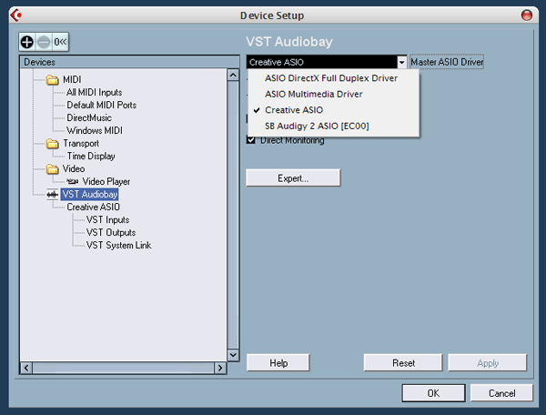Confirm settings with the OK button

(433, 393)
